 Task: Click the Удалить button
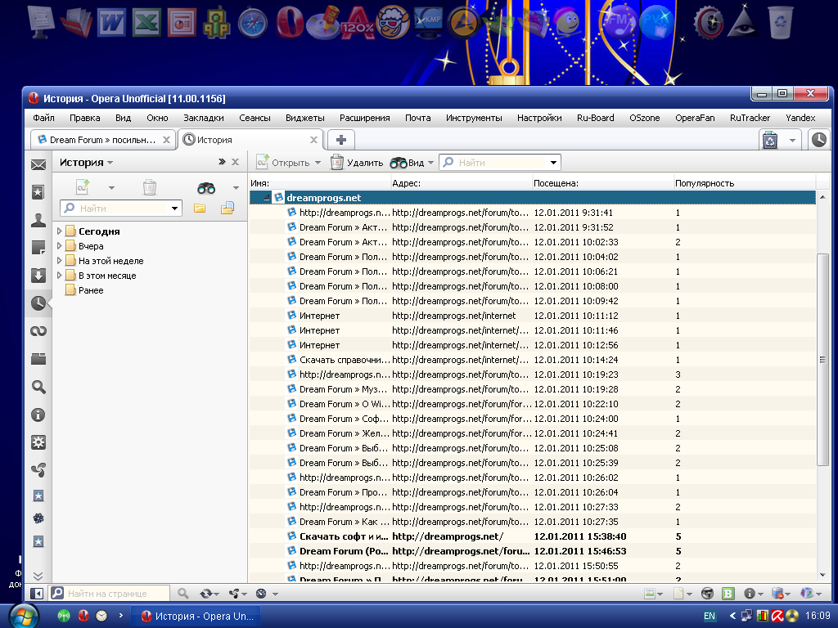click(x=357, y=163)
